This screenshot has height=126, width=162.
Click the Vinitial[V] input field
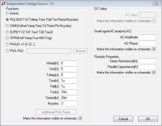[69, 63]
